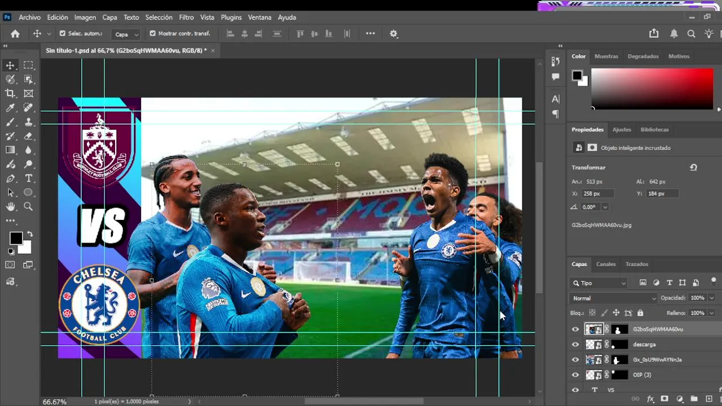Open the Relleno slider dropdown arrow

[x=711, y=313]
